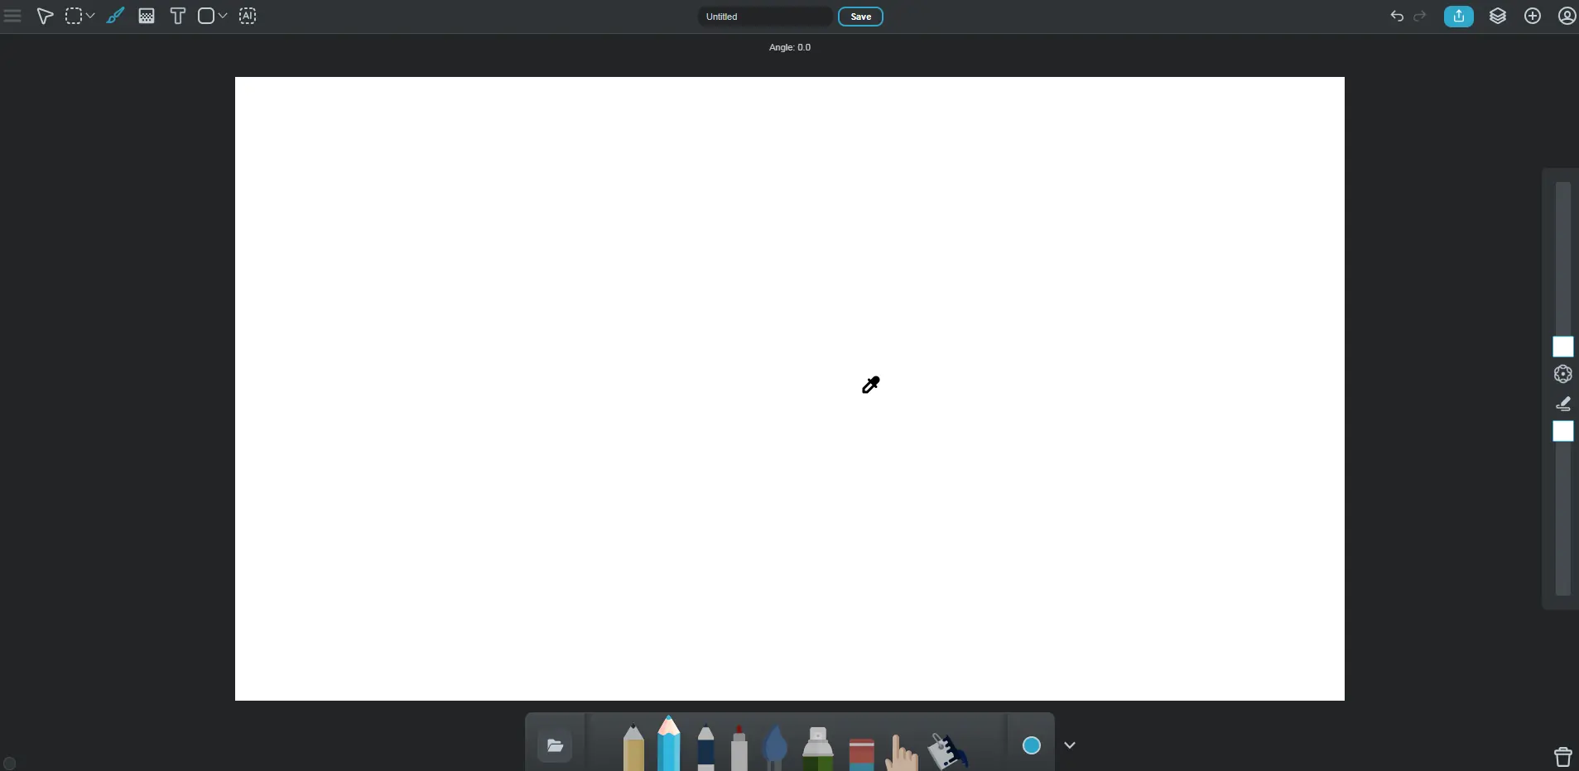The image size is (1579, 771).
Task: Click the AI selection tool icon
Action: (x=248, y=17)
